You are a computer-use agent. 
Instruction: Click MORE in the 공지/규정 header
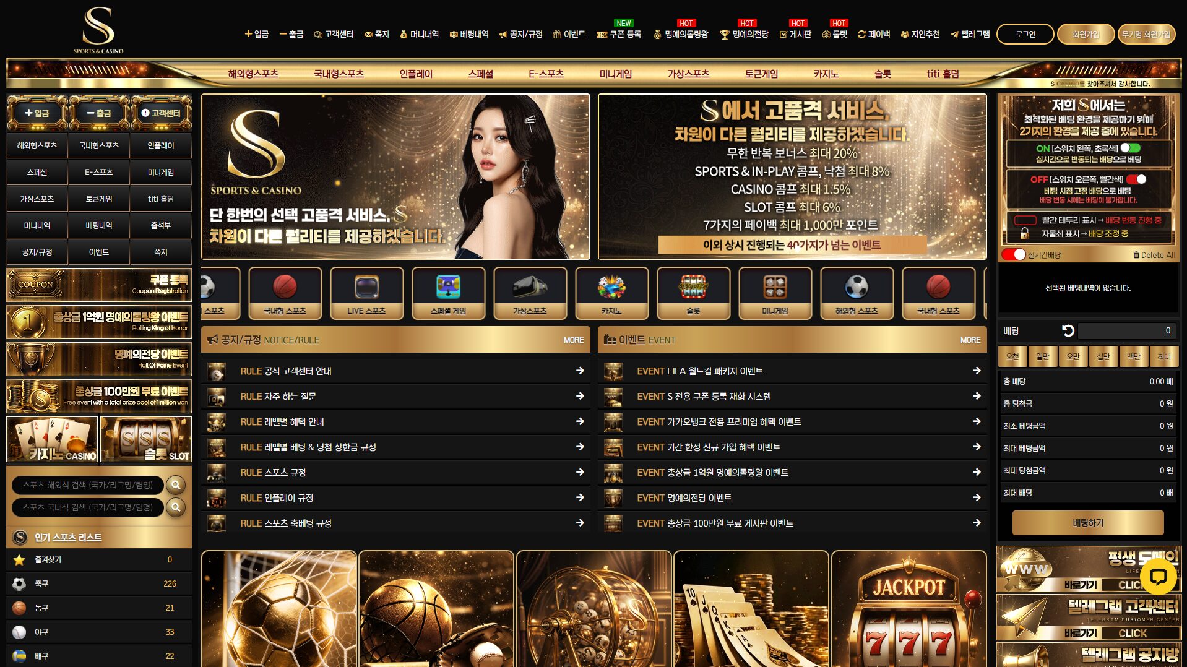coord(574,340)
